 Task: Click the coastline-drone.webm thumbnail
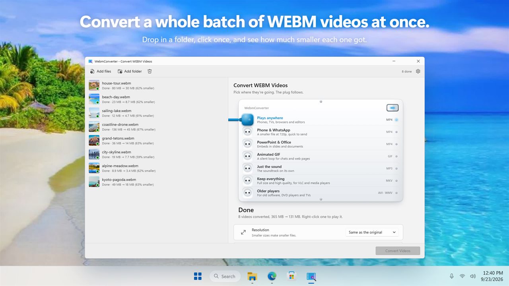(94, 127)
